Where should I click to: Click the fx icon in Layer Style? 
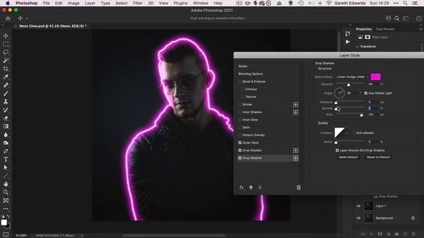click(242, 187)
